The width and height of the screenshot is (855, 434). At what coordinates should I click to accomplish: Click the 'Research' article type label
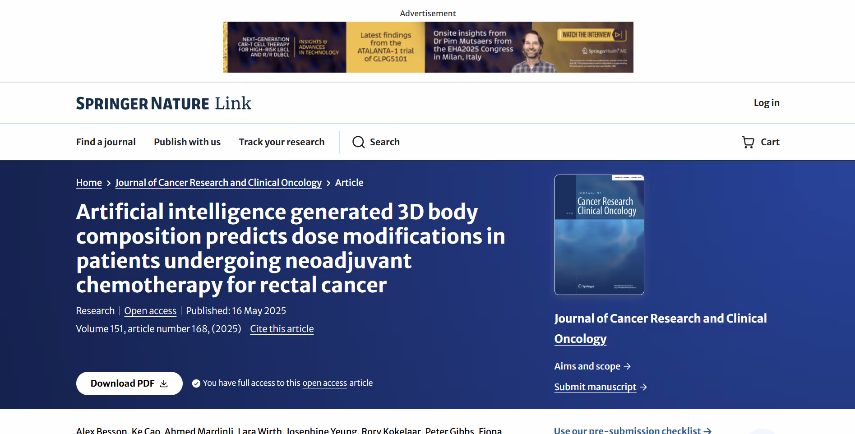pos(95,311)
